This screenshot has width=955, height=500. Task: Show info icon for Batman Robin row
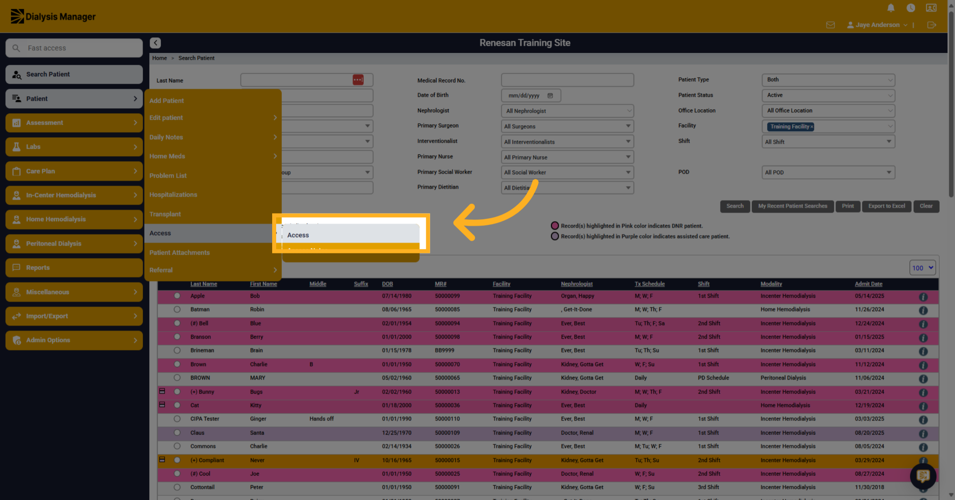923,310
